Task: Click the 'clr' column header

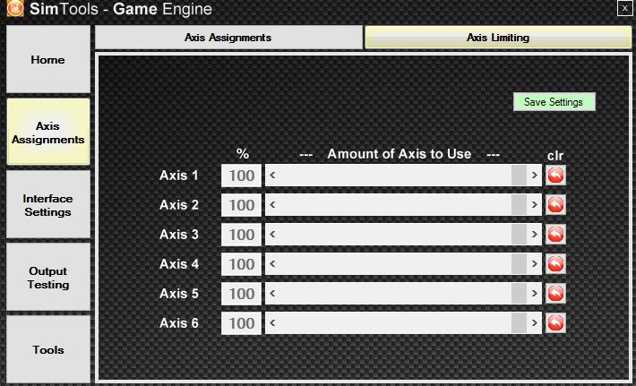Action: pyautogui.click(x=555, y=156)
